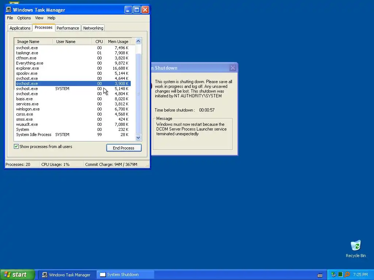This screenshot has width=374, height=280.
Task: Select the services.exe process
Action: point(73,104)
